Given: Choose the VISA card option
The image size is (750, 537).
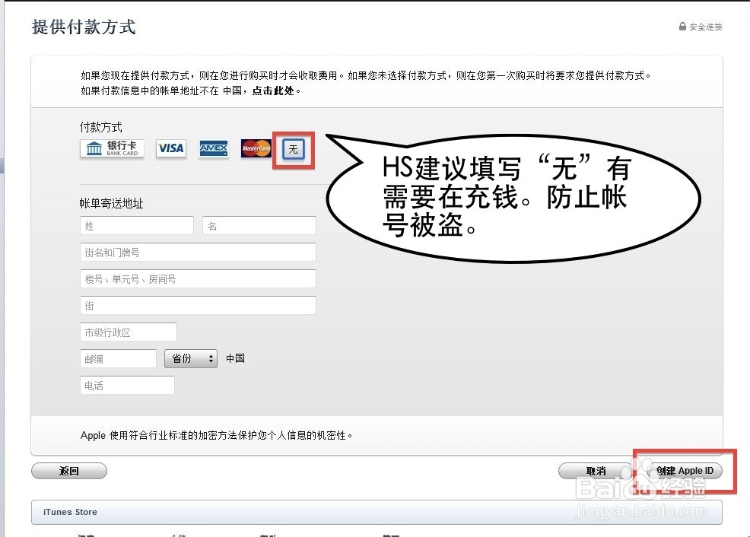Looking at the screenshot, I should 170,149.
